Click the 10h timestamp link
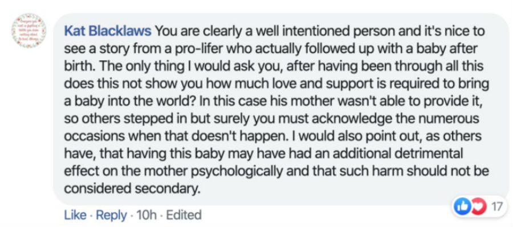The height and width of the screenshot is (227, 513). [146, 215]
